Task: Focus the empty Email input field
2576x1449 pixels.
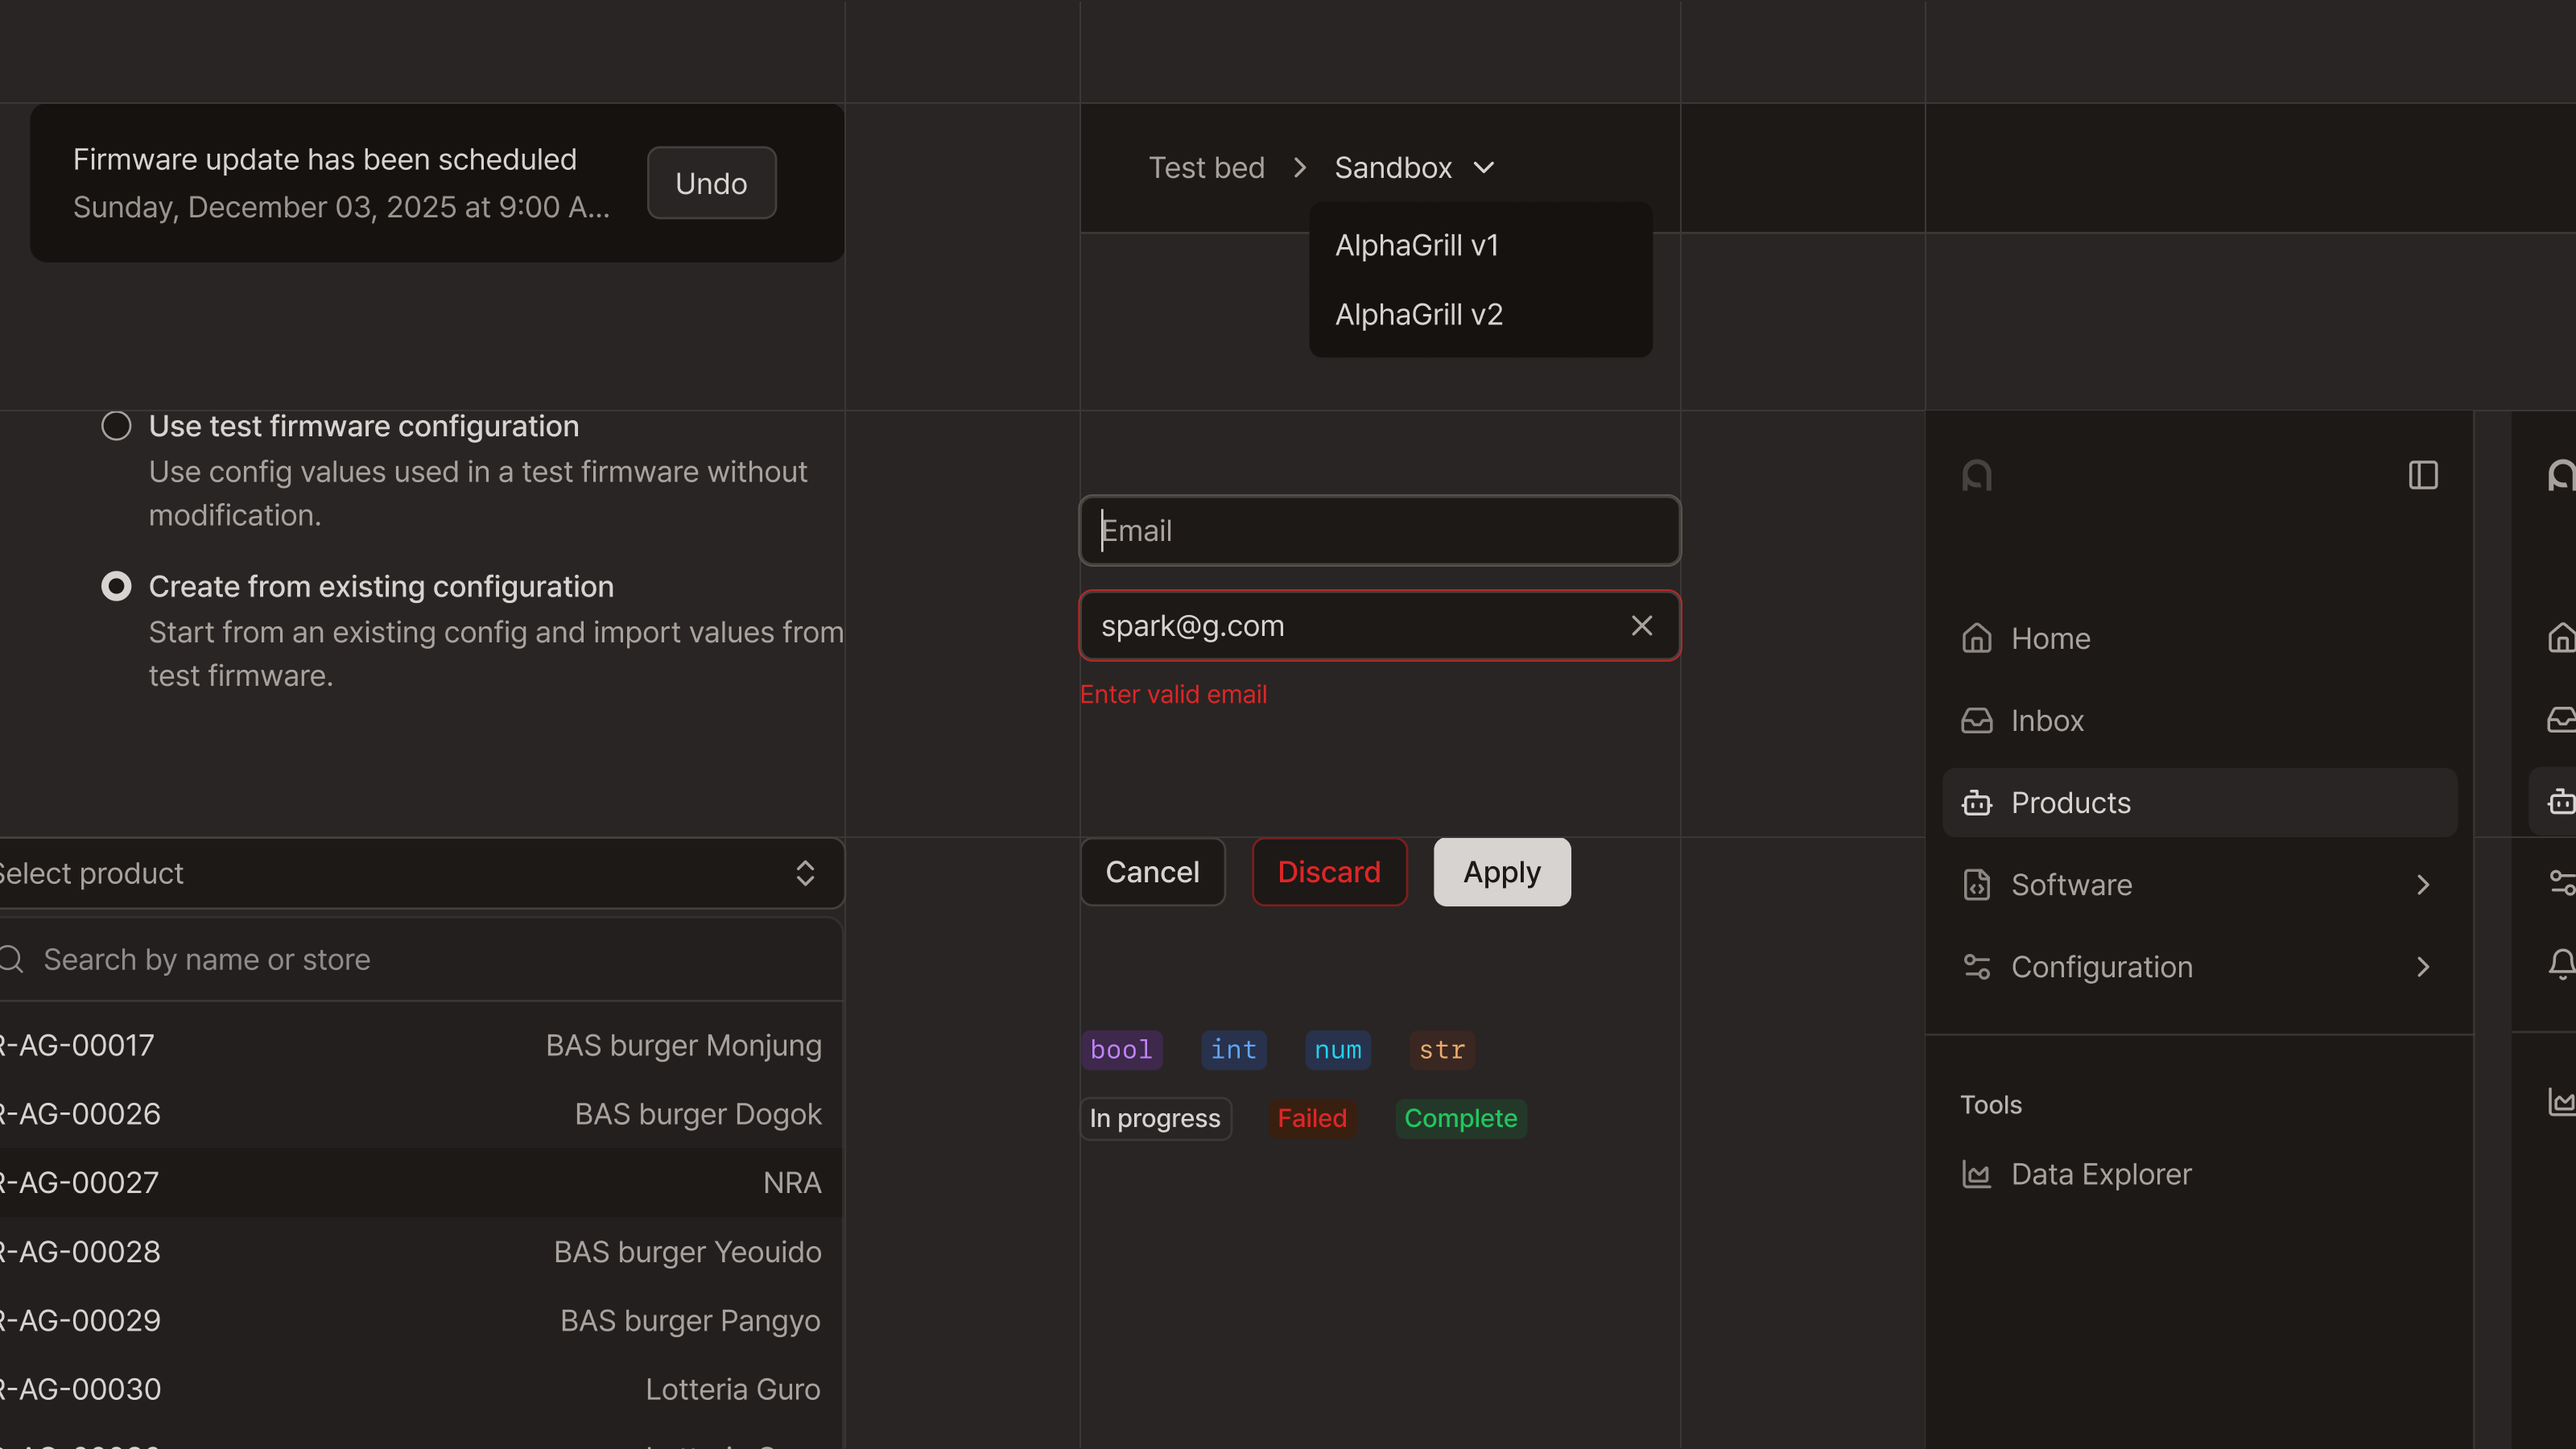Action: click(1380, 530)
